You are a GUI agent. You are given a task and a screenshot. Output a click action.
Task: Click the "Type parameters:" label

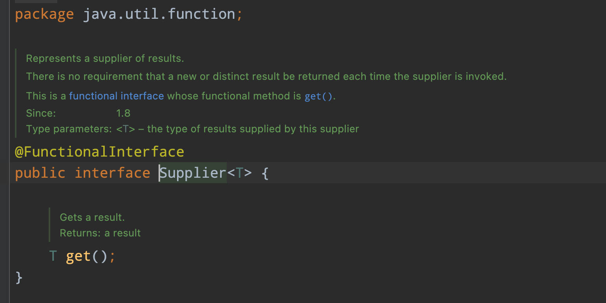[x=69, y=129]
